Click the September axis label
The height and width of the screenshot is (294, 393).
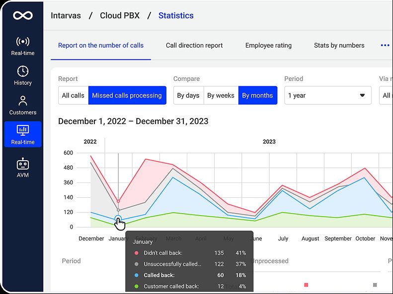(338, 238)
